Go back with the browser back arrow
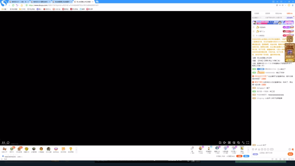The width and height of the screenshot is (295, 166). point(10,5)
